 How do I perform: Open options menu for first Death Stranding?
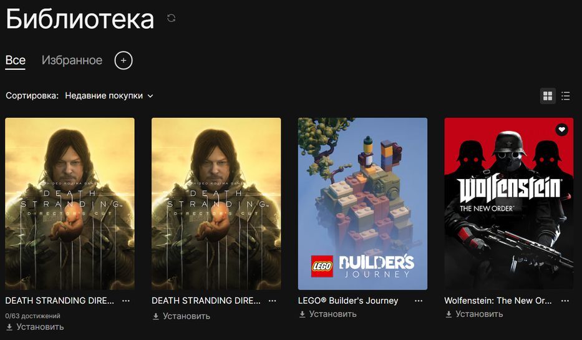point(126,301)
